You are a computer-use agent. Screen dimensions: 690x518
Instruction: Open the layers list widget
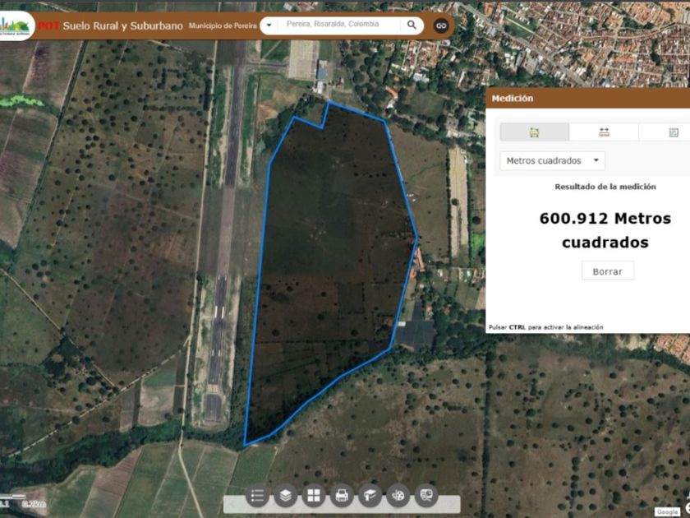(x=285, y=496)
